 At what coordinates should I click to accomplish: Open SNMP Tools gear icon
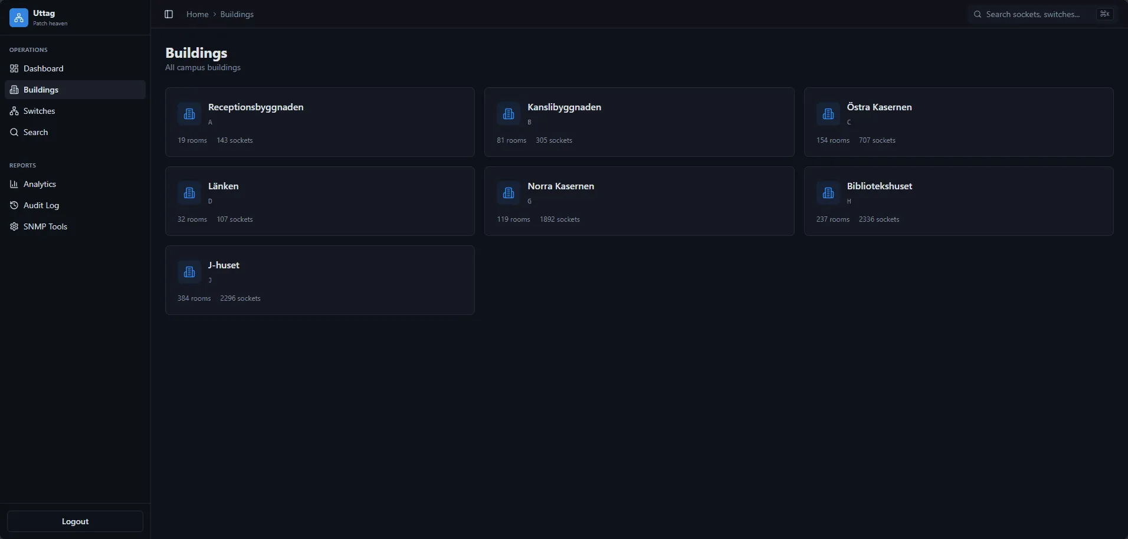[x=14, y=226]
